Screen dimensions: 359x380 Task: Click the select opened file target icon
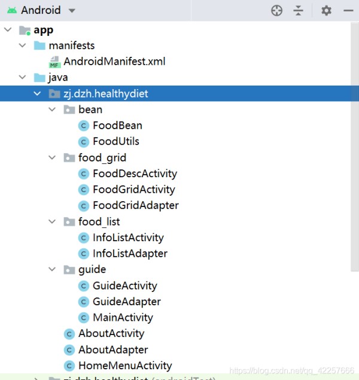tap(276, 11)
